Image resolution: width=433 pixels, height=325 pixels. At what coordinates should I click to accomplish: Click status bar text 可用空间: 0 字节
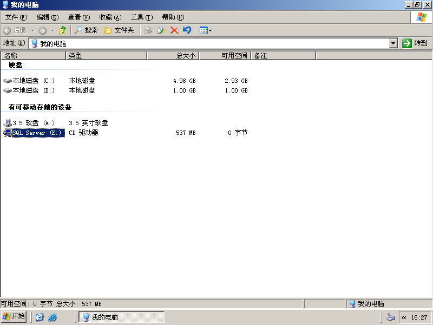tap(27, 304)
